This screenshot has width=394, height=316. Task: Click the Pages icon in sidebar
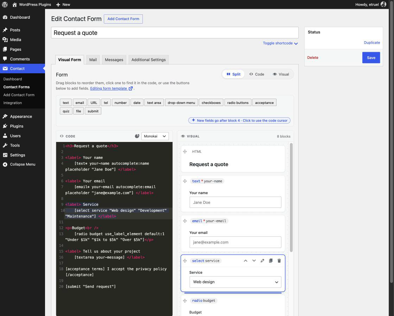pyautogui.click(x=5, y=49)
